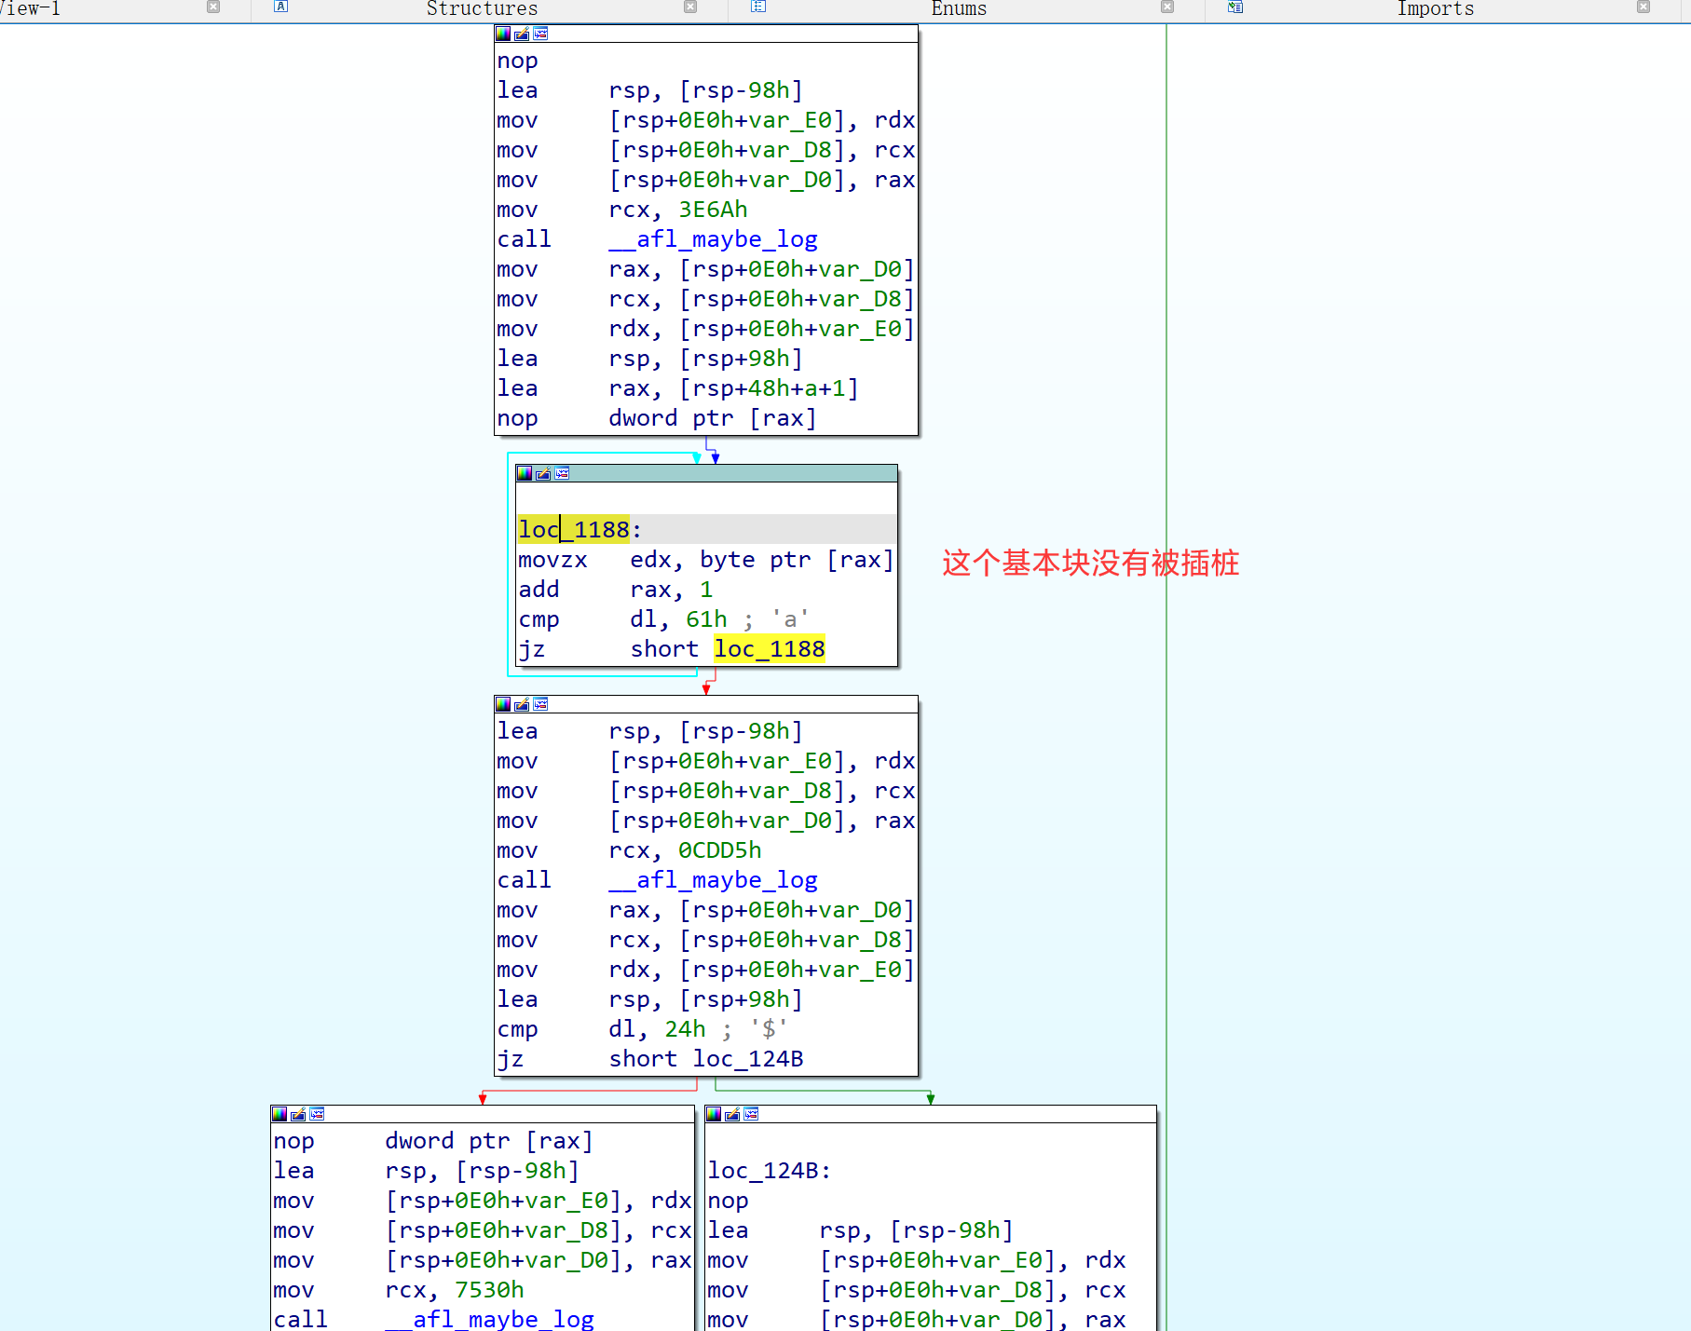Switch to the View-1 tab

pos(30,8)
